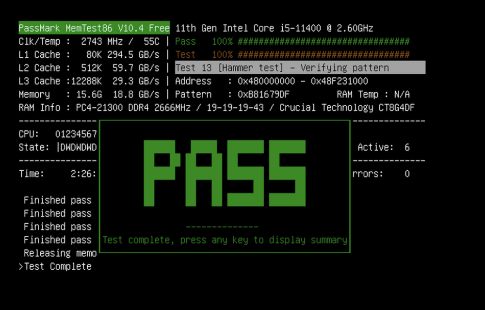This screenshot has width=485, height=310.
Task: Click the green 'Pass' progress label
Action: (186, 41)
